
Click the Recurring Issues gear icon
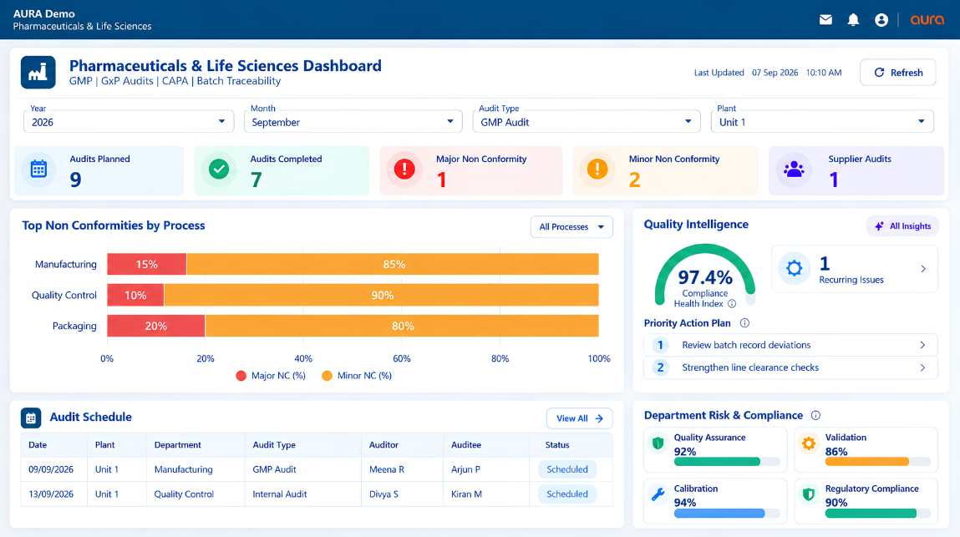(x=794, y=268)
